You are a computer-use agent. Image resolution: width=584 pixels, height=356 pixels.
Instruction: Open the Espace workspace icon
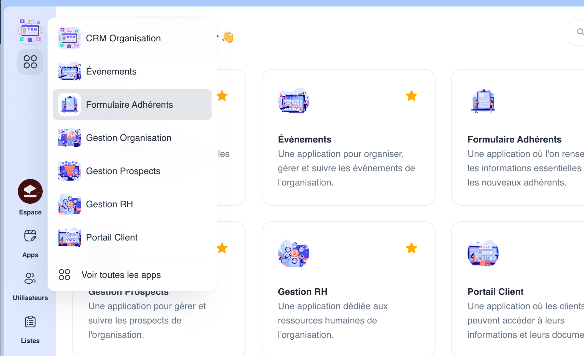coord(30,192)
